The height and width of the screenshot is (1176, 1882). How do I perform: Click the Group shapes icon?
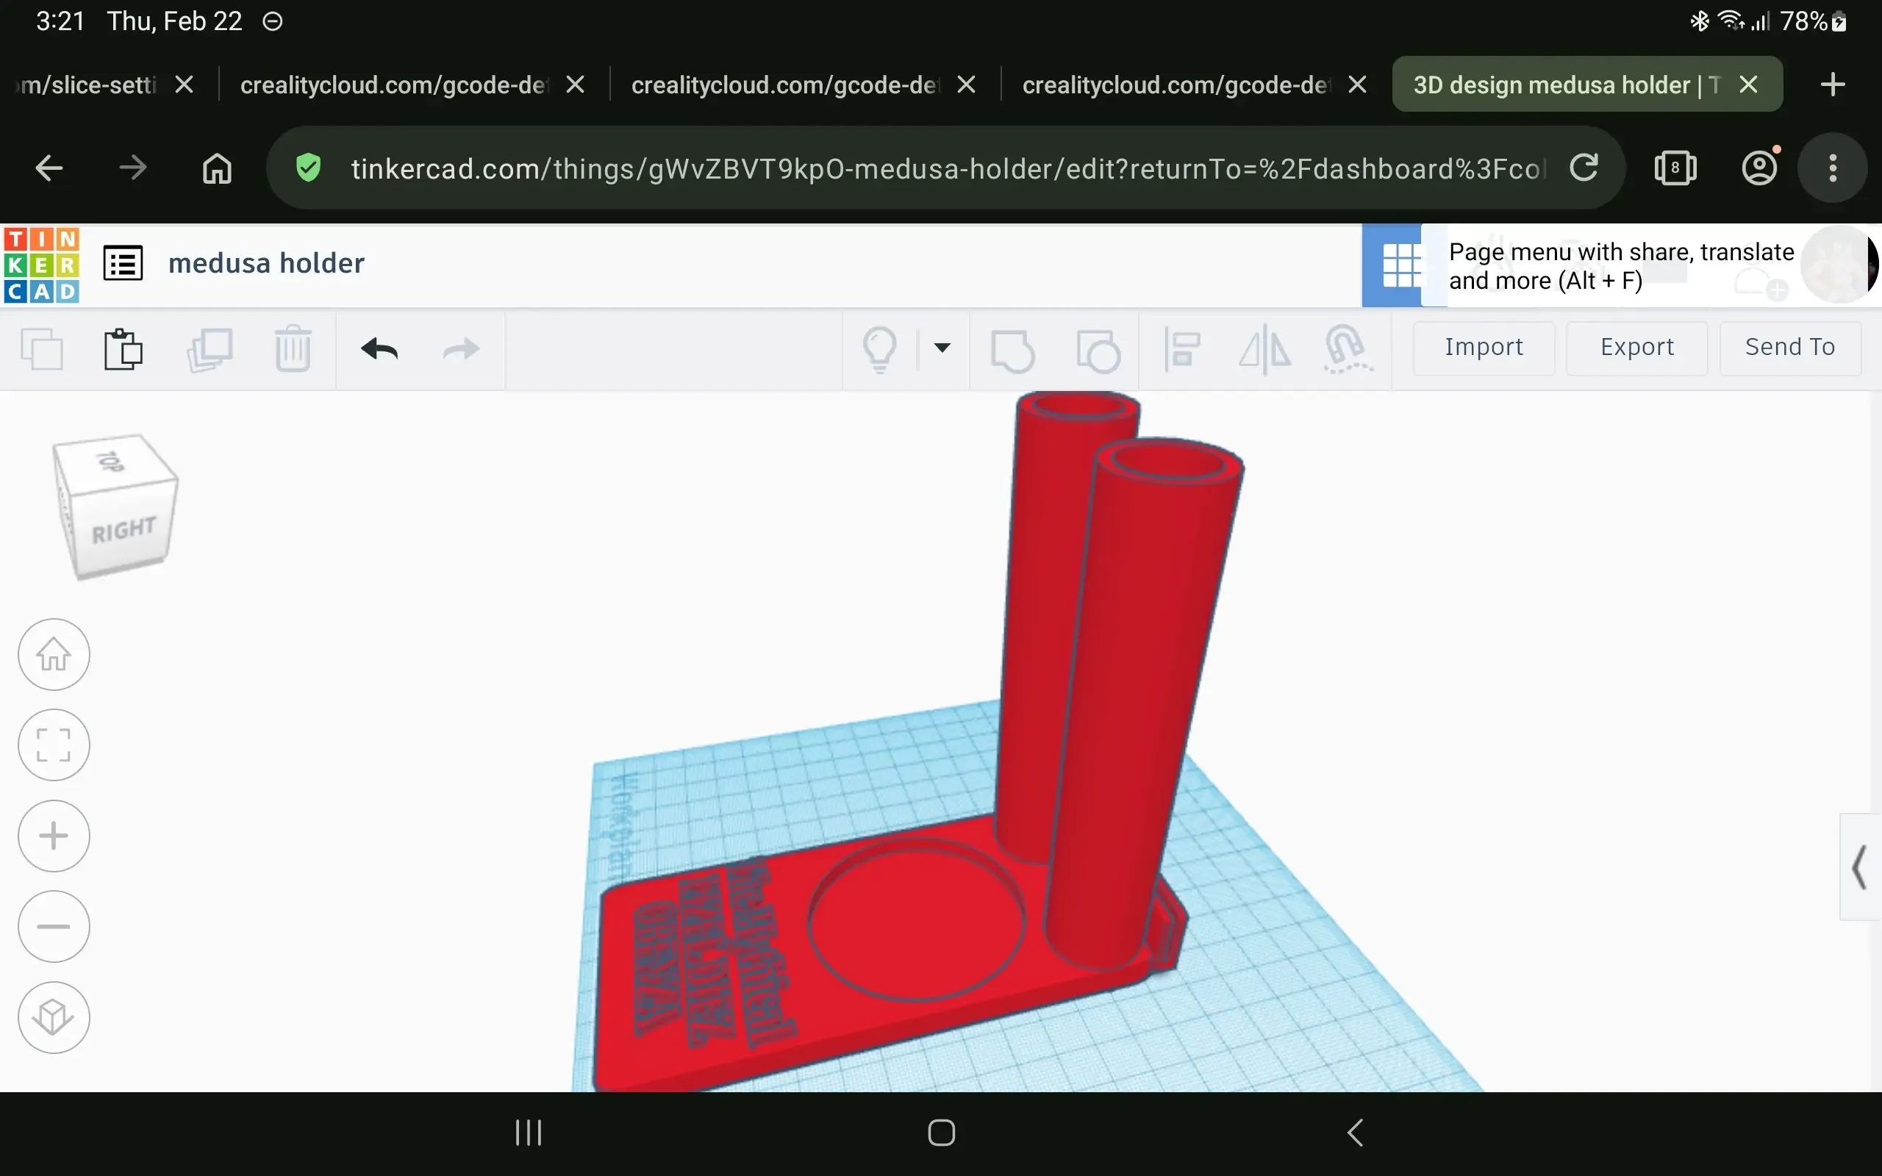[x=1012, y=351]
